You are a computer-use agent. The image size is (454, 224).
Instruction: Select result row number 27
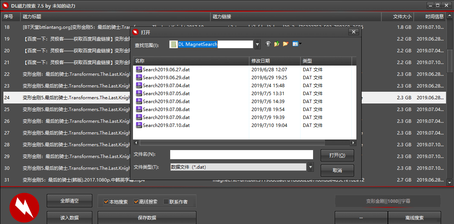[7, 133]
